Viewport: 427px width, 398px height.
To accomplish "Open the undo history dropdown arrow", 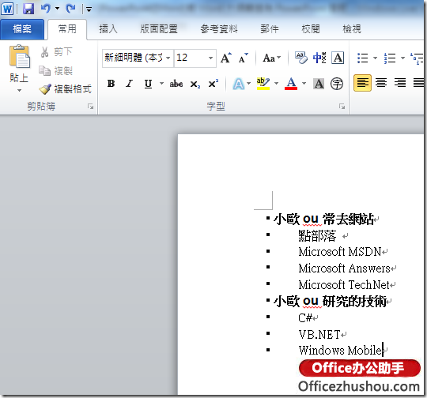I will pyautogui.click(x=57, y=9).
